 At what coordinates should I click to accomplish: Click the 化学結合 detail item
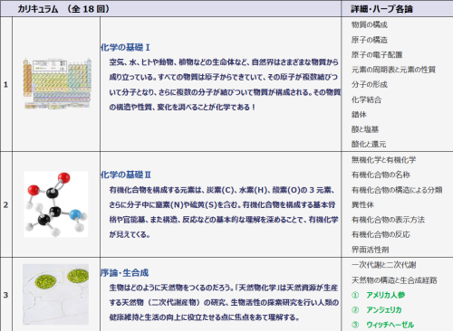[x=366, y=99]
